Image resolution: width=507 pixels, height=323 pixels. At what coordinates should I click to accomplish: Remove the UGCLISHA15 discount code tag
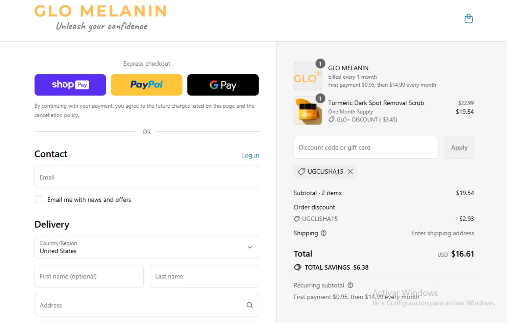[x=351, y=171]
